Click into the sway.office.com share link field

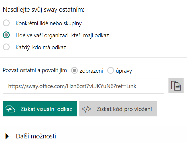(83, 86)
